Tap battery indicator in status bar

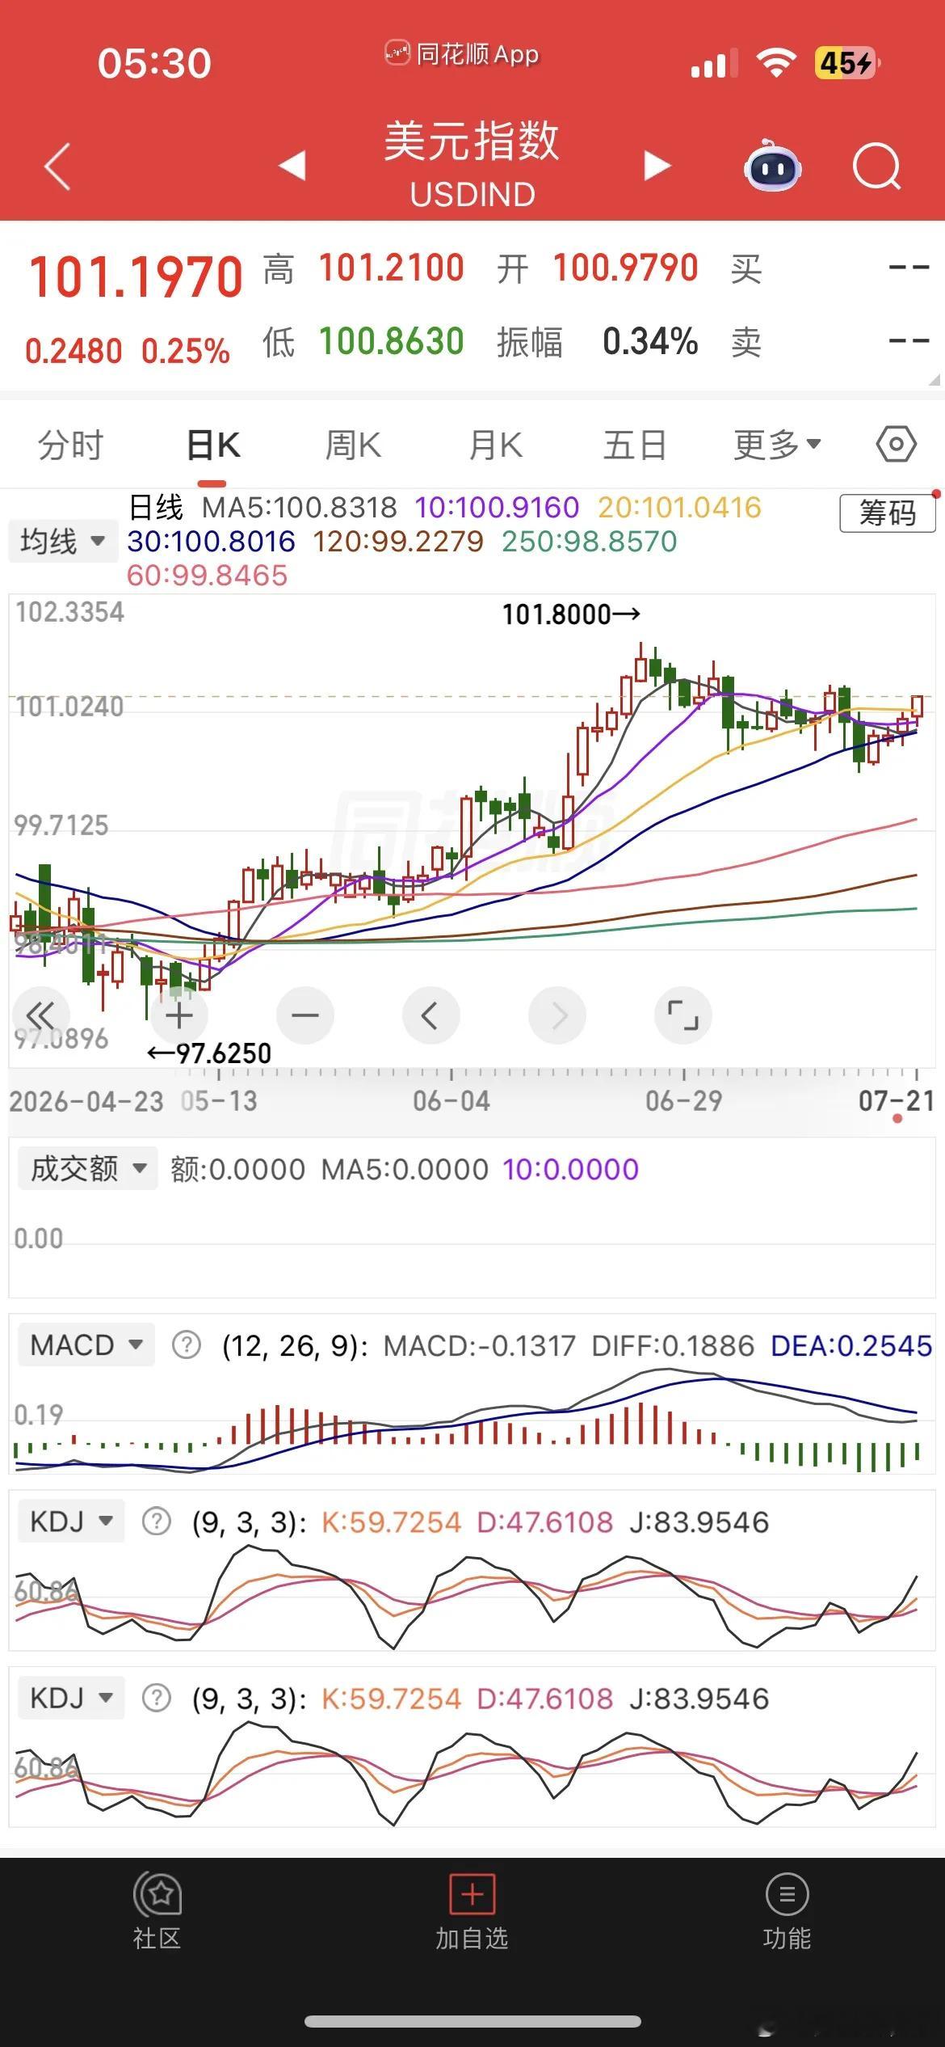tap(846, 63)
